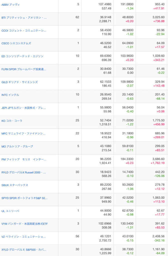Image resolution: width=168 pixels, height=256 pixels.
Task: Open CSCO シスコシステムズ link
Action: (x=16, y=43)
